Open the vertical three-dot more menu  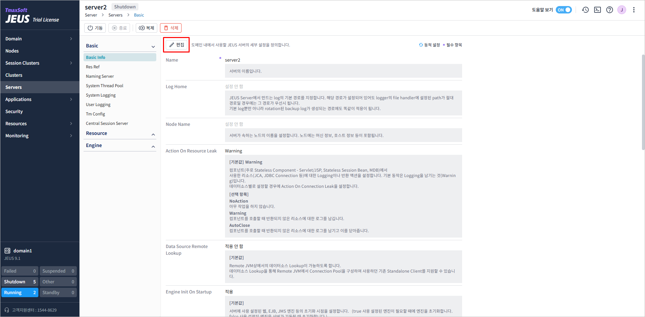click(x=634, y=10)
